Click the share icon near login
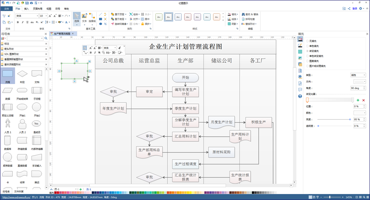This screenshot has height=200, width=370. pyautogui.click(x=349, y=8)
